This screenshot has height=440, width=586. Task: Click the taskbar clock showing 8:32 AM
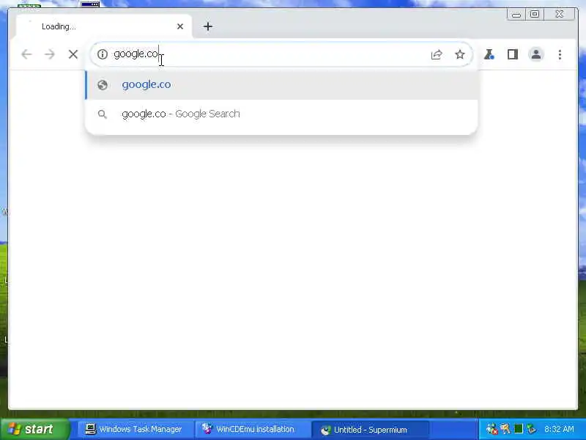coord(559,429)
